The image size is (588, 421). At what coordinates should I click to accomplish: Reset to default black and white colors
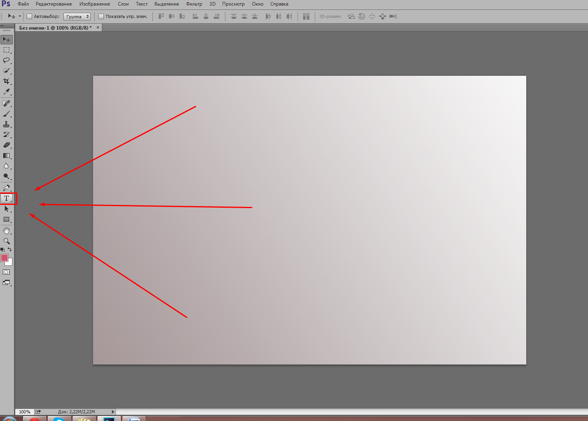pos(2,249)
